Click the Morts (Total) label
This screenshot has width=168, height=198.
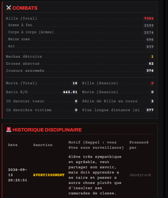coord(21,83)
